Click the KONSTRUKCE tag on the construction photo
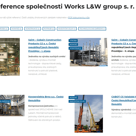136x136 pixels. pyautogui.click(x=75, y=48)
